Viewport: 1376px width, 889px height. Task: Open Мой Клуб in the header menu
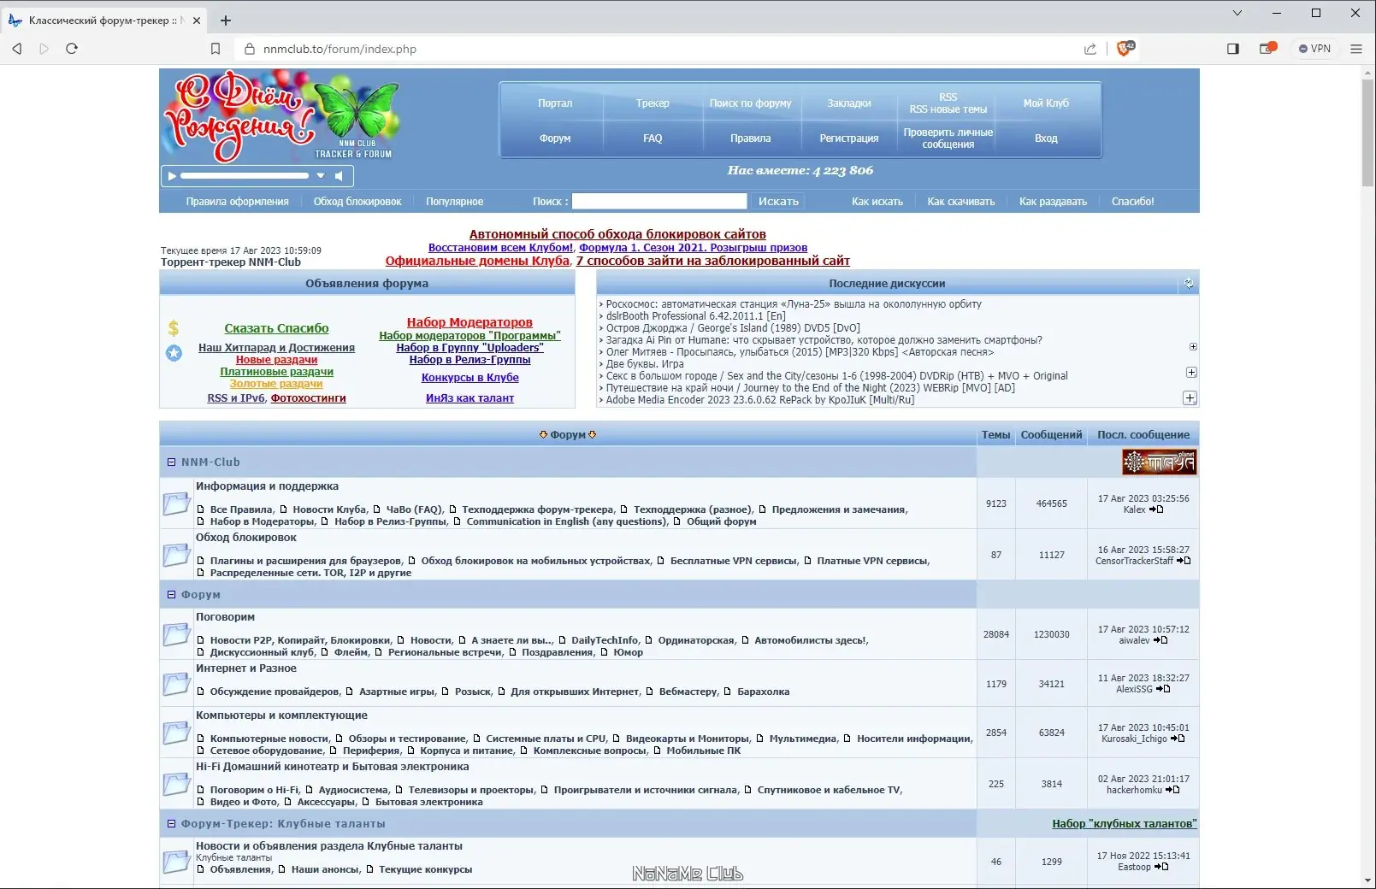(1046, 103)
